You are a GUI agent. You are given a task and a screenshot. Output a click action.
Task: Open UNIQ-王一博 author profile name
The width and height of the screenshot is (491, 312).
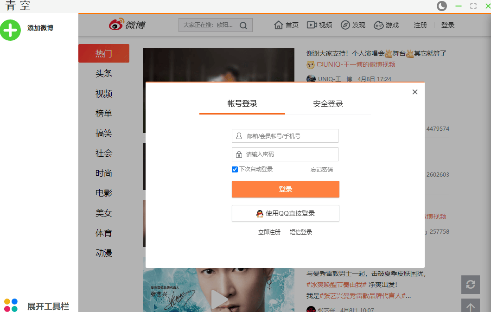tap(335, 79)
